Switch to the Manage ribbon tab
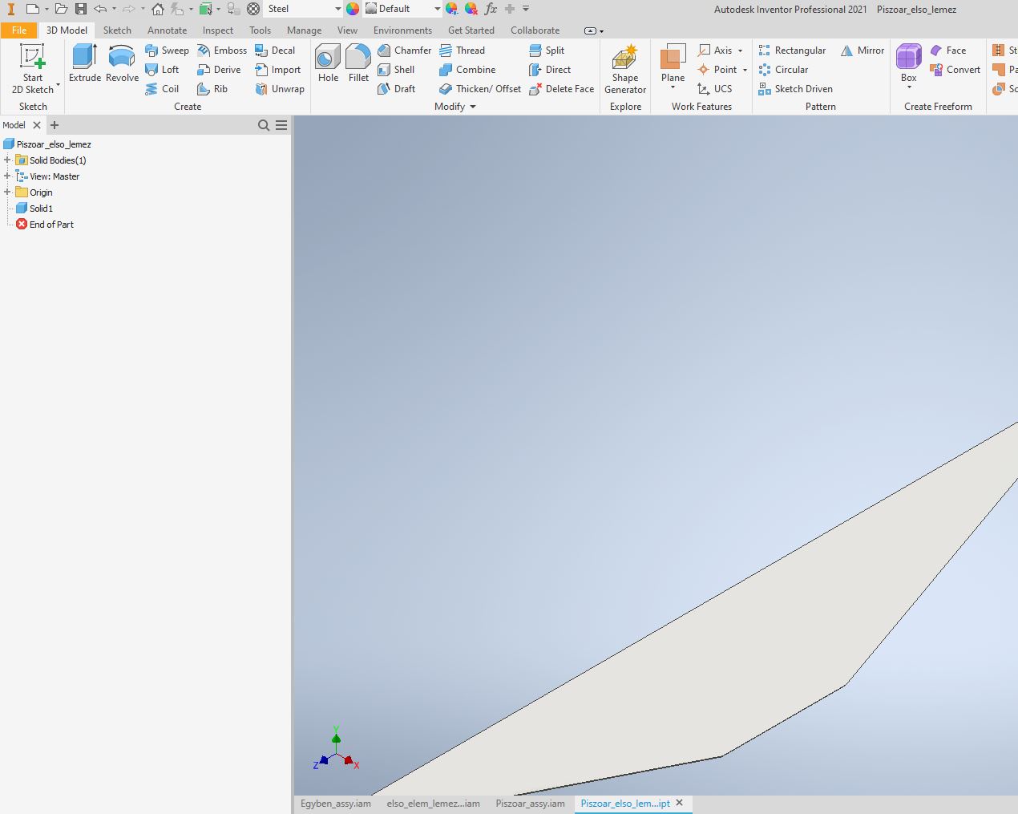Viewport: 1018px width, 814px height. click(304, 30)
